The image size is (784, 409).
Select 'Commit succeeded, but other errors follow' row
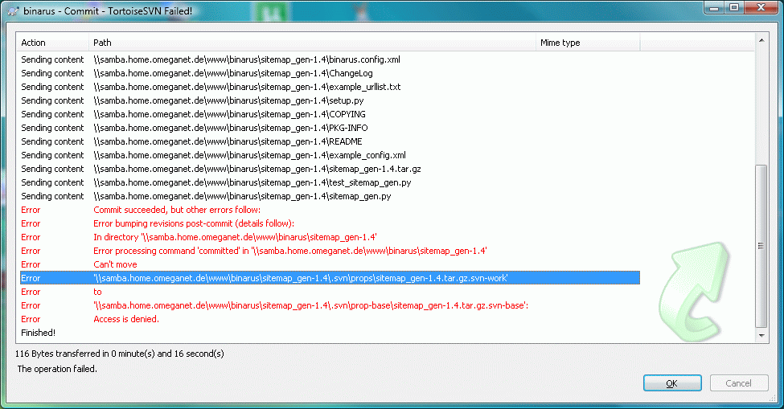330,210
